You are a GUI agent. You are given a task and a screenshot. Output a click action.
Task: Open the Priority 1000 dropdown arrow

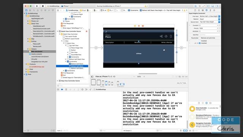point(218,28)
